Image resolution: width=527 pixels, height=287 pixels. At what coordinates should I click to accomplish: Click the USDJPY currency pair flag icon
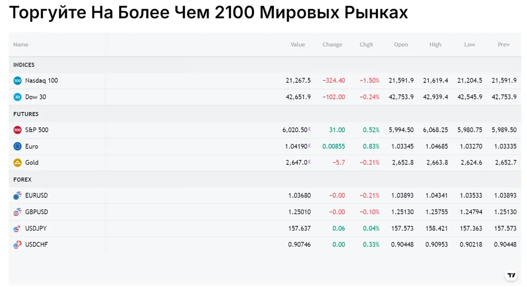point(17,228)
